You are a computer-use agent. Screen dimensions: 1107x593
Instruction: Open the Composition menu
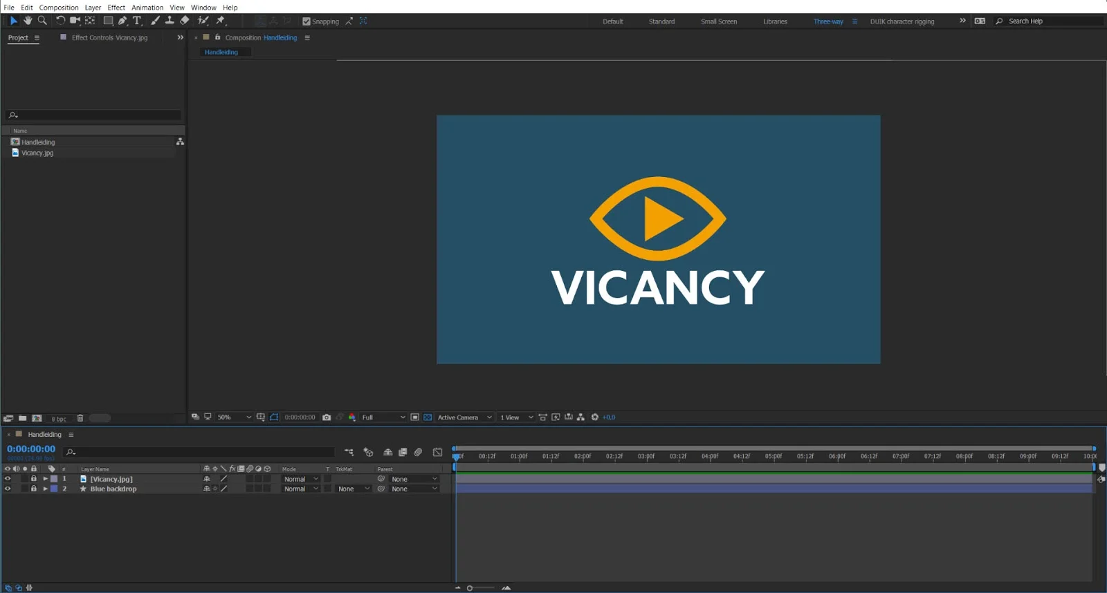pyautogui.click(x=59, y=8)
